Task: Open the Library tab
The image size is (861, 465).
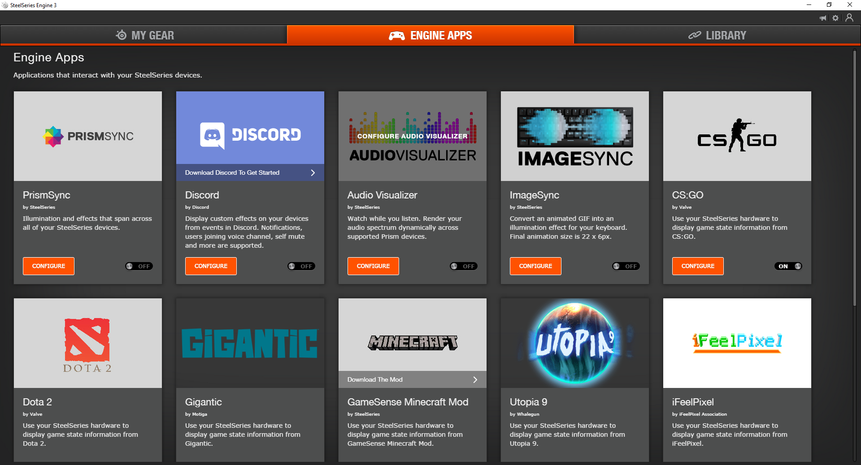Action: click(717, 35)
